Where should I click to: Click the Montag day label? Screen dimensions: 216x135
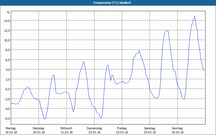point(11,129)
